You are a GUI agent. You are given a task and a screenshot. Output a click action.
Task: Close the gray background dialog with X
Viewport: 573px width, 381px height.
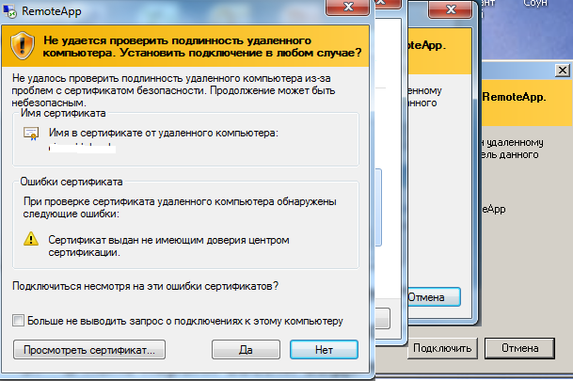[x=563, y=71]
